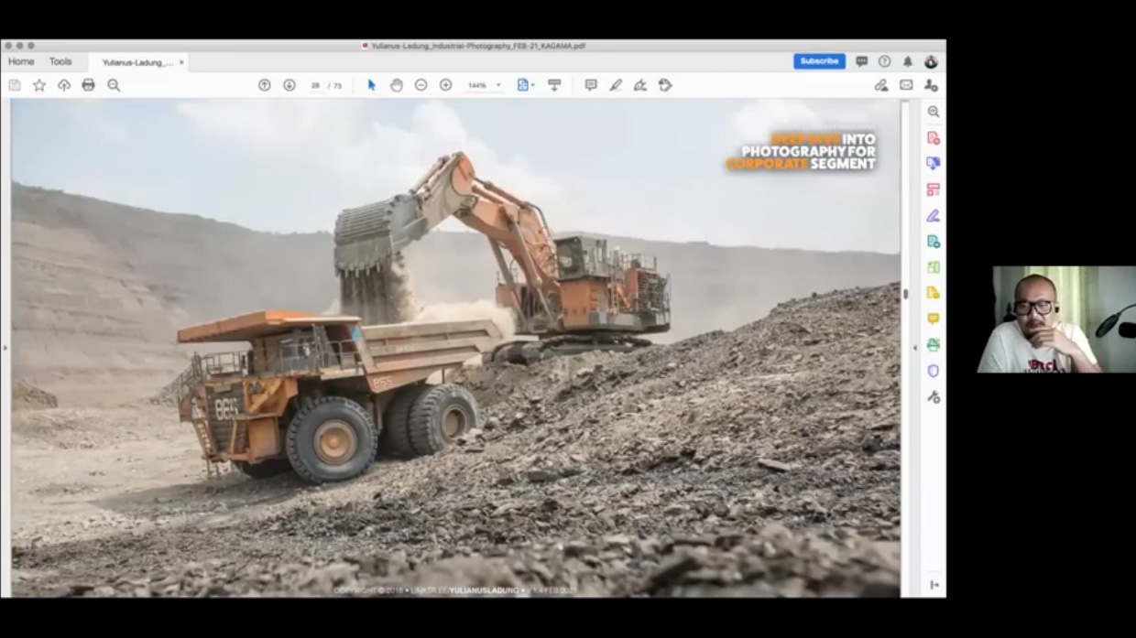Toggle the star favorite for this file
The image size is (1136, 638).
coord(39,85)
